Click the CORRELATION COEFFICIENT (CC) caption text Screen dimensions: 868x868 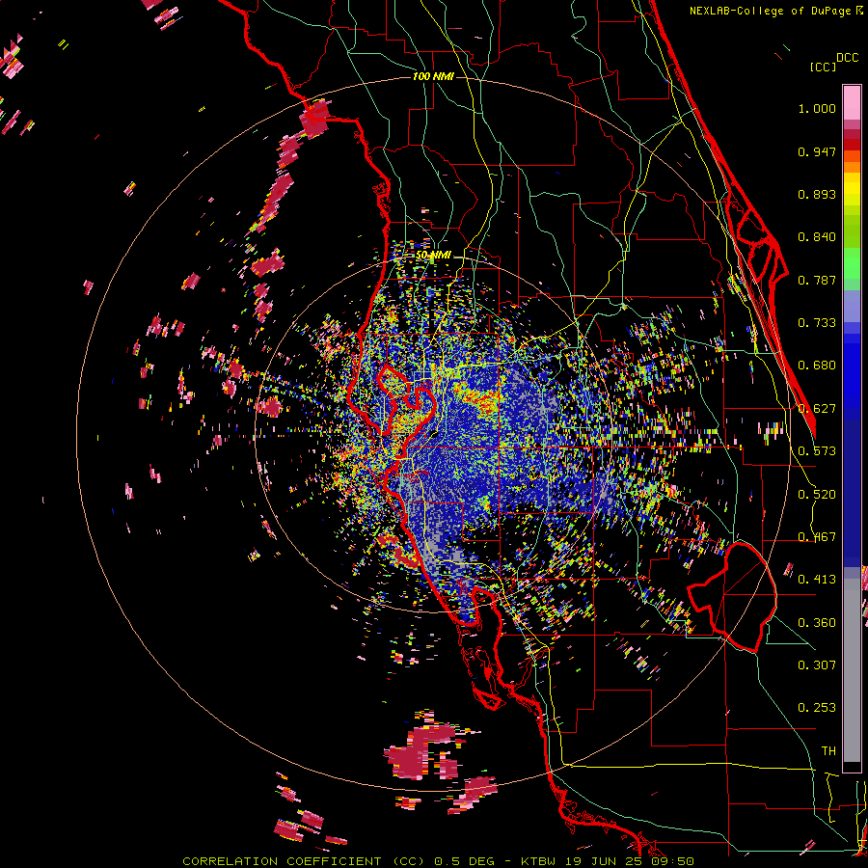tap(304, 861)
